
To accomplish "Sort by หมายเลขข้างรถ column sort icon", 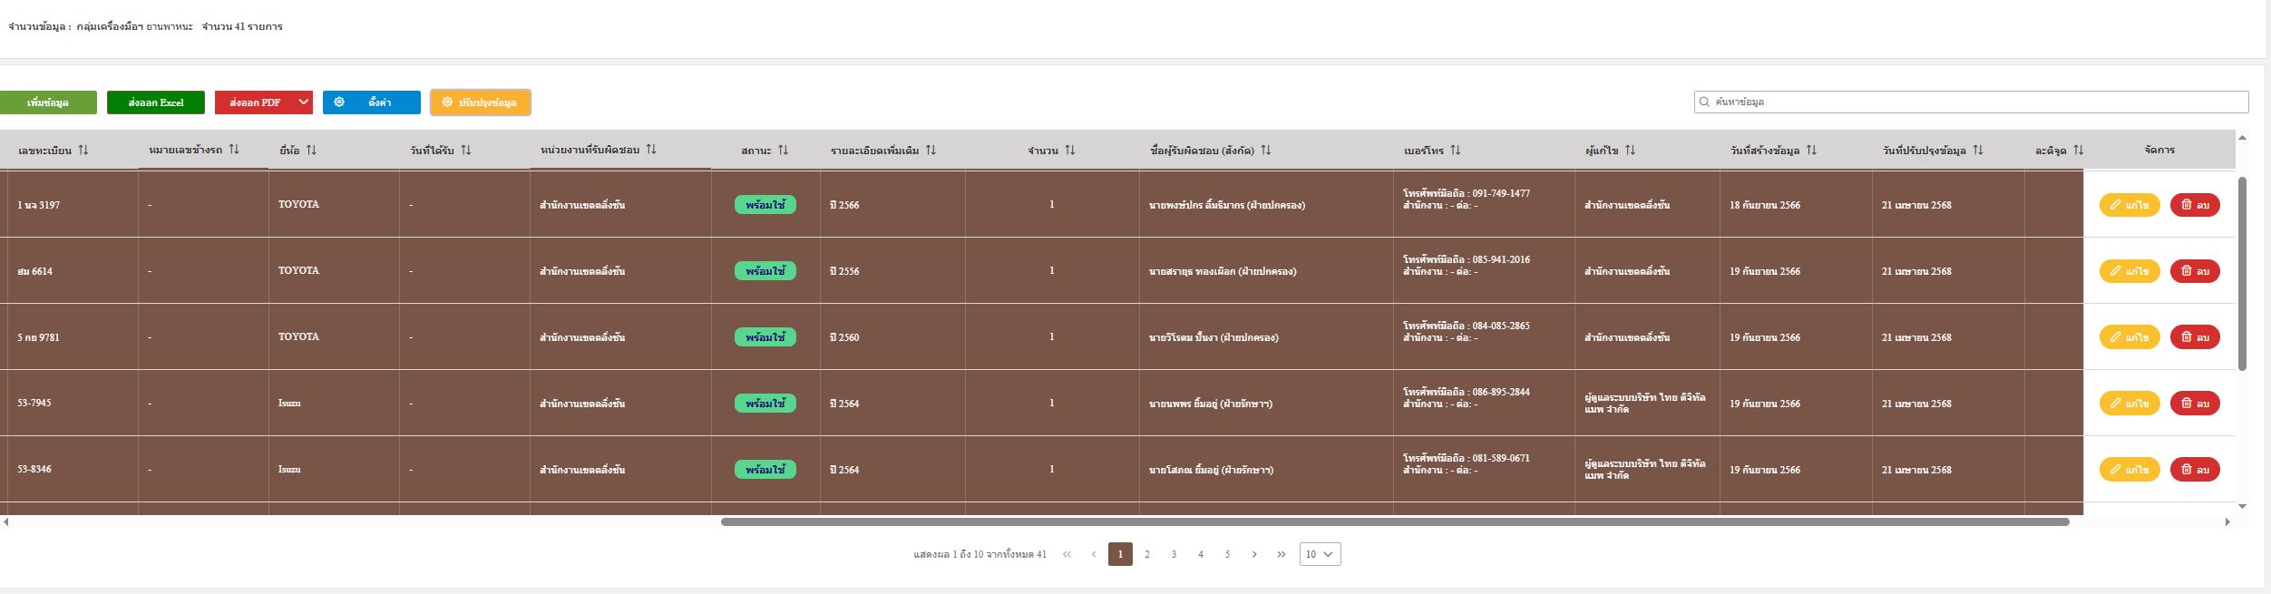I will point(234,150).
